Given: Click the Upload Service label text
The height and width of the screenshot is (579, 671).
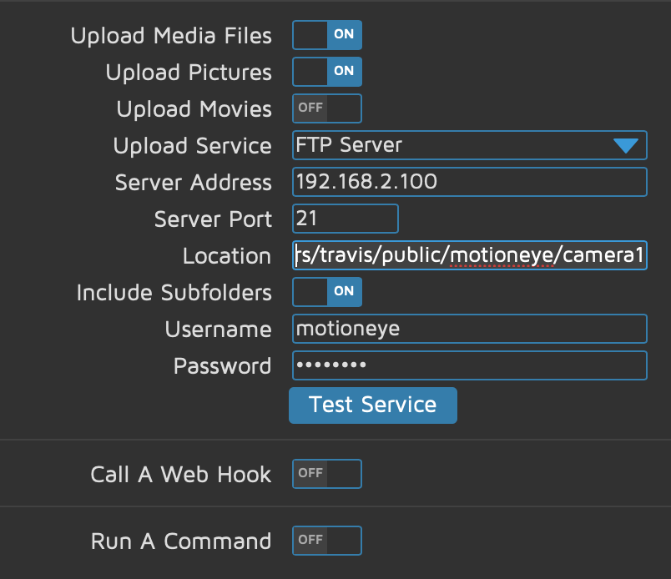Looking at the screenshot, I should (191, 144).
